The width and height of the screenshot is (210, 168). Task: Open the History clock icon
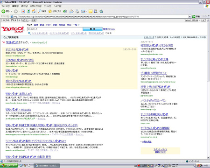(65, 11)
